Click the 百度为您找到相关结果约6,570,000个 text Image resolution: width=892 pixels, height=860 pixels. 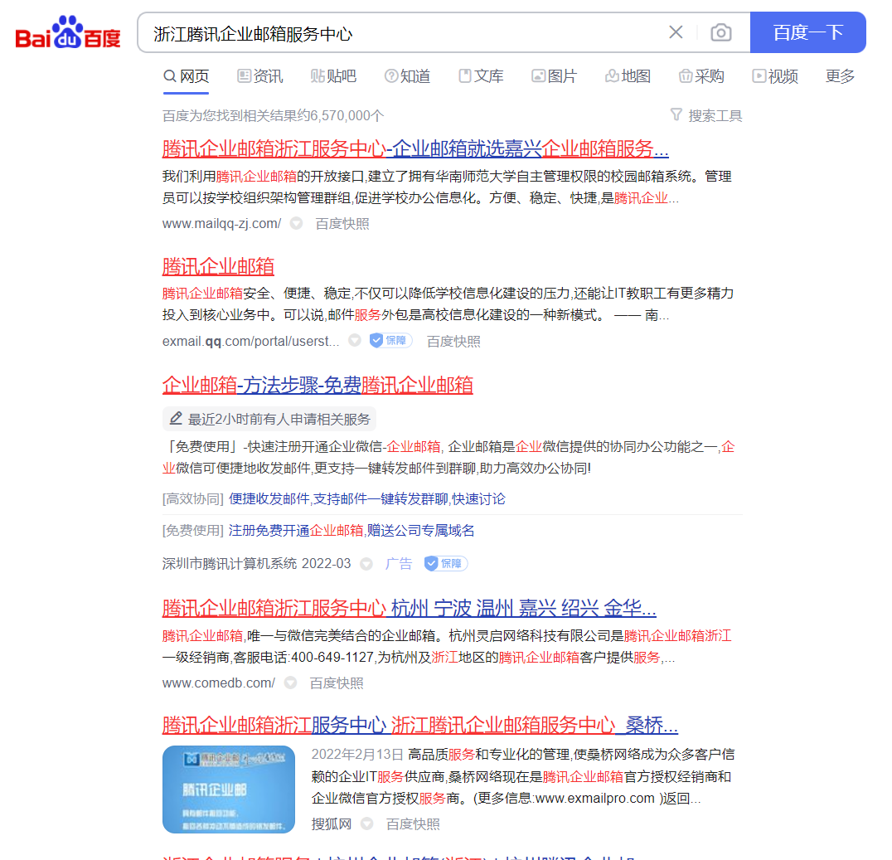coord(273,115)
